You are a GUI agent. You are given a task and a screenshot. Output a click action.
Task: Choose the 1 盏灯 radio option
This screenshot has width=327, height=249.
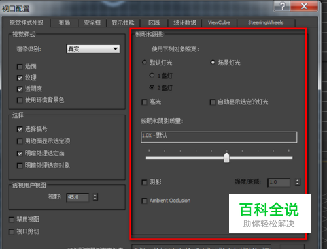click(152, 76)
